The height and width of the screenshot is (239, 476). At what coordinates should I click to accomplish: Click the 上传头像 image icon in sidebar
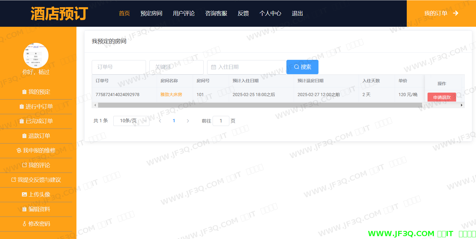point(25,194)
